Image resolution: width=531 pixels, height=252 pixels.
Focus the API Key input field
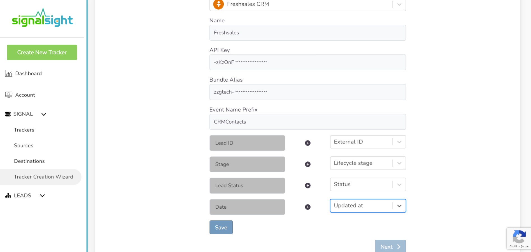308,62
